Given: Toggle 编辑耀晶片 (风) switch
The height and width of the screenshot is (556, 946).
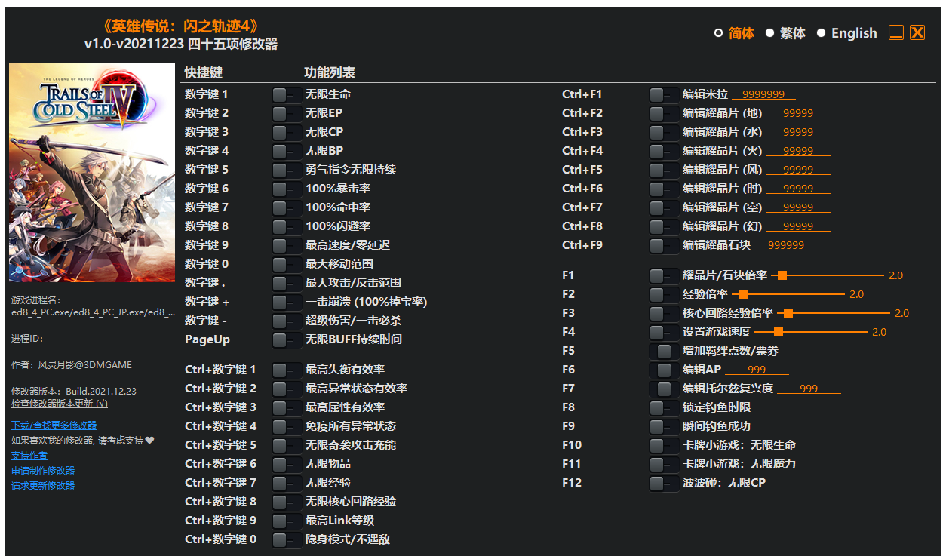Looking at the screenshot, I should point(664,170).
